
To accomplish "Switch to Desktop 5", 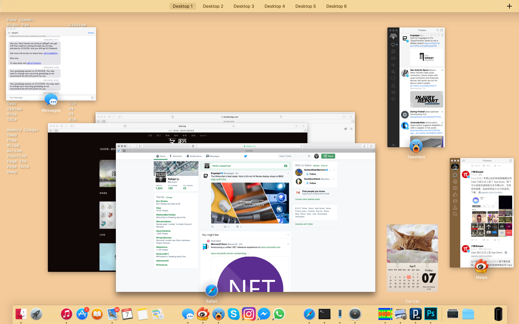I will click(306, 6).
